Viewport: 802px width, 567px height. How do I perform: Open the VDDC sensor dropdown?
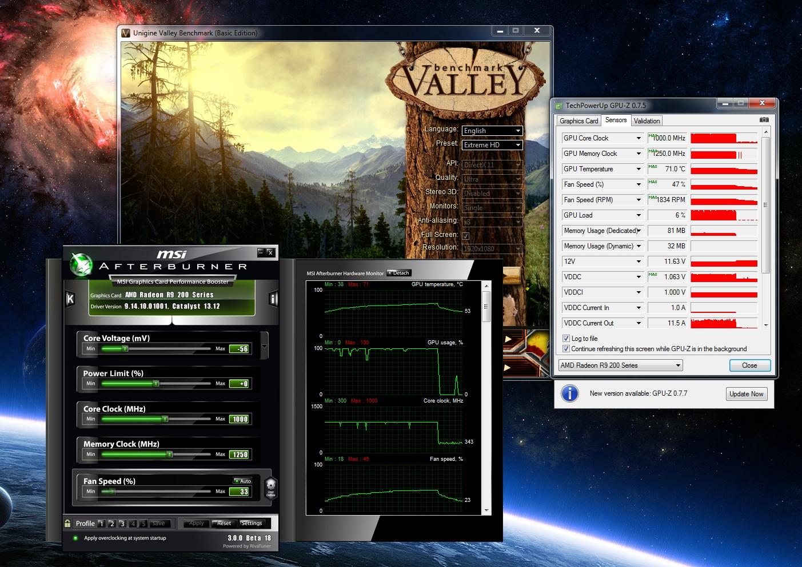tap(639, 277)
